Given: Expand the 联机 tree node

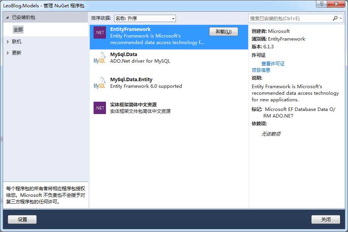Looking at the screenshot, I should 8,42.
